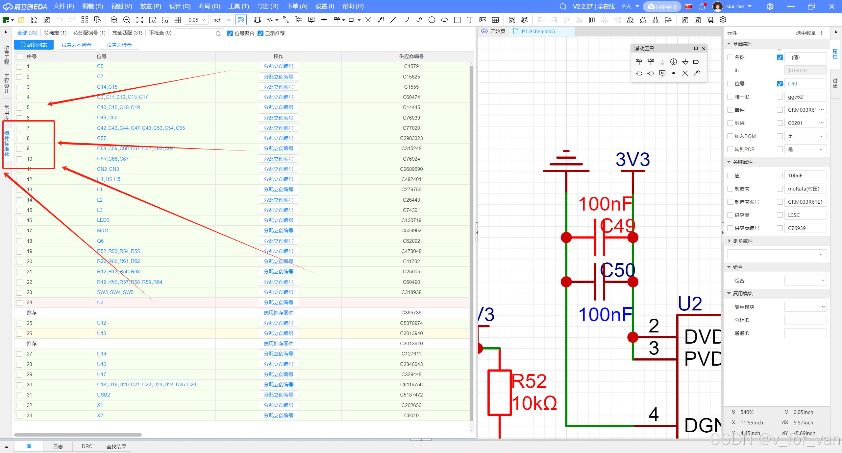Select the Text tool icon
The image size is (842, 453).
point(470,20)
